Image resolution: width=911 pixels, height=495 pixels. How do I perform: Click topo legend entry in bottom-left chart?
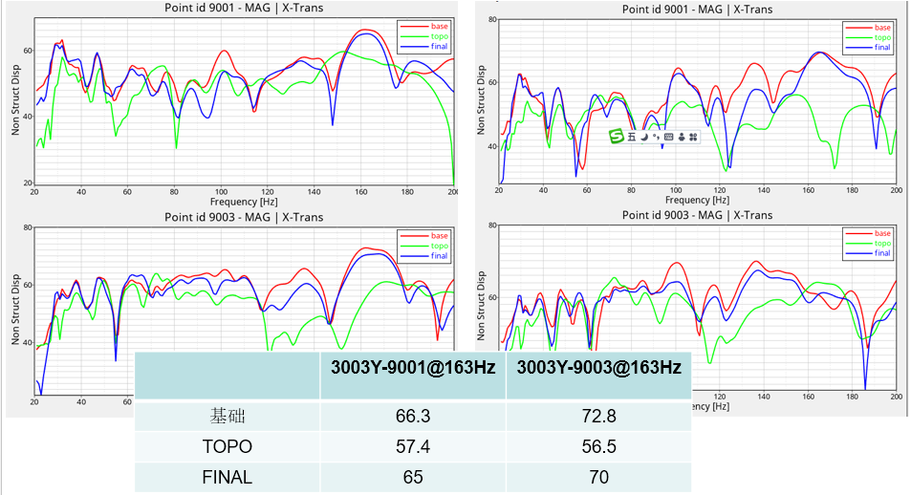click(x=424, y=246)
